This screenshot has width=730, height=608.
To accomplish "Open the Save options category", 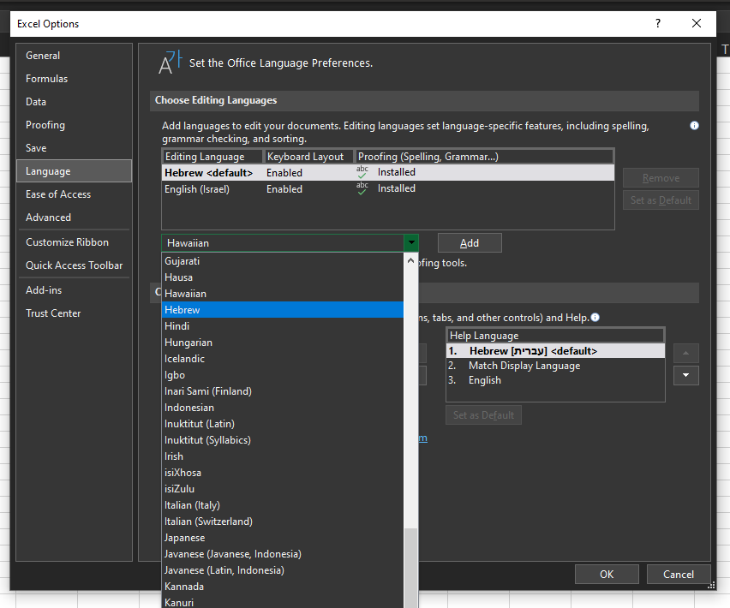I will (x=74, y=148).
